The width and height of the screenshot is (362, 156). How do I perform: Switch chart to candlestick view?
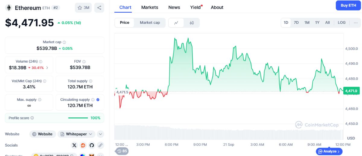192,23
